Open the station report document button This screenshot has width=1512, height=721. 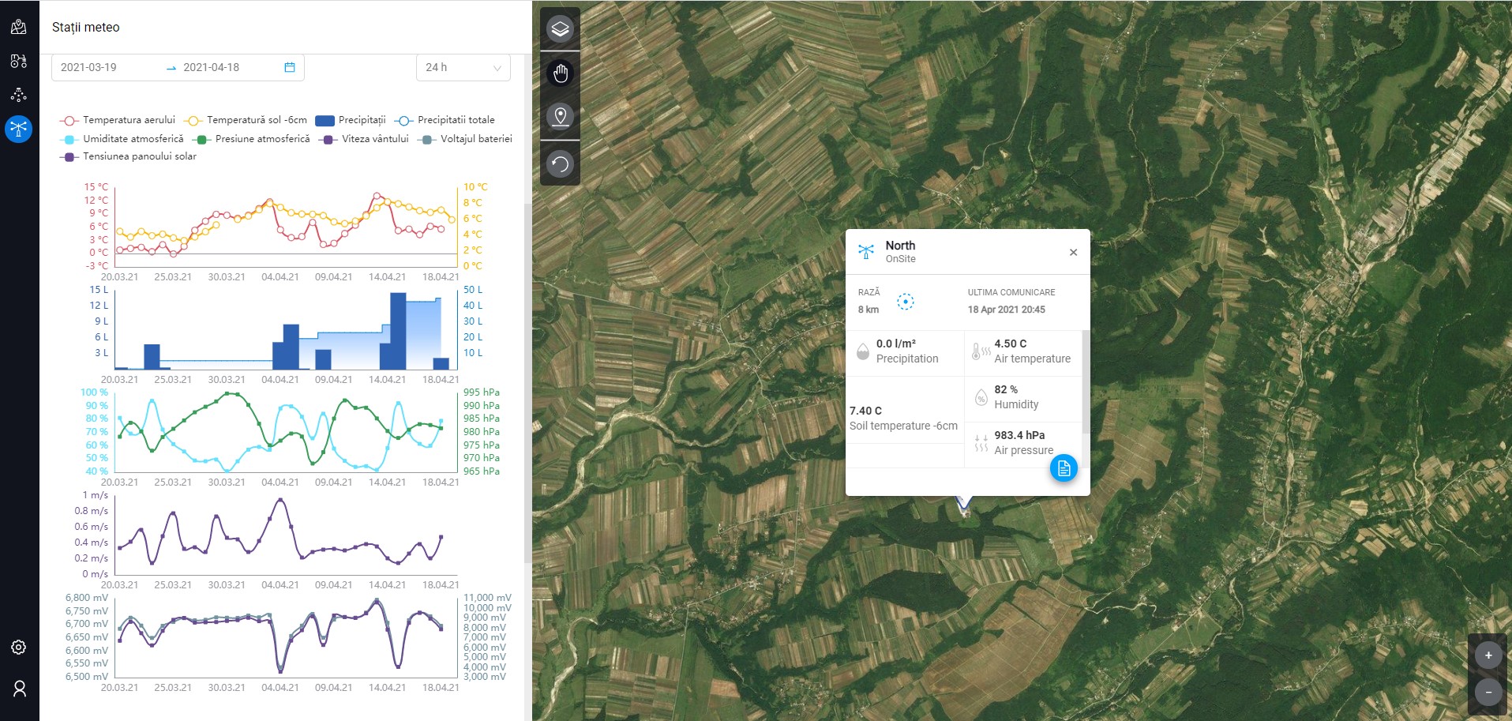pyautogui.click(x=1064, y=468)
